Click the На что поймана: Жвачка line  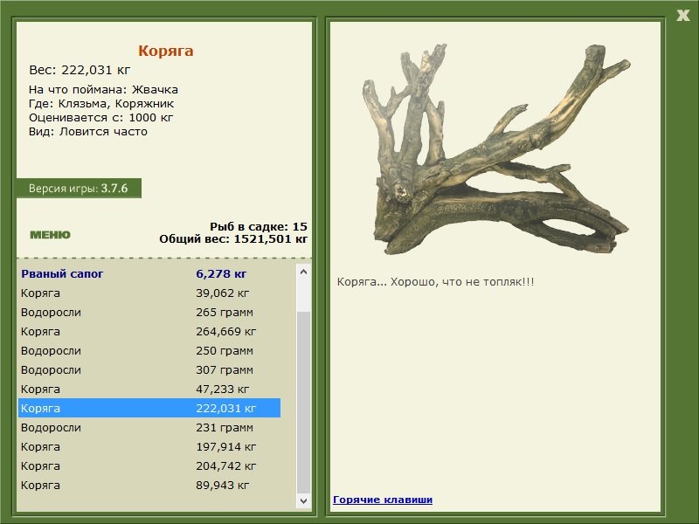(x=103, y=90)
